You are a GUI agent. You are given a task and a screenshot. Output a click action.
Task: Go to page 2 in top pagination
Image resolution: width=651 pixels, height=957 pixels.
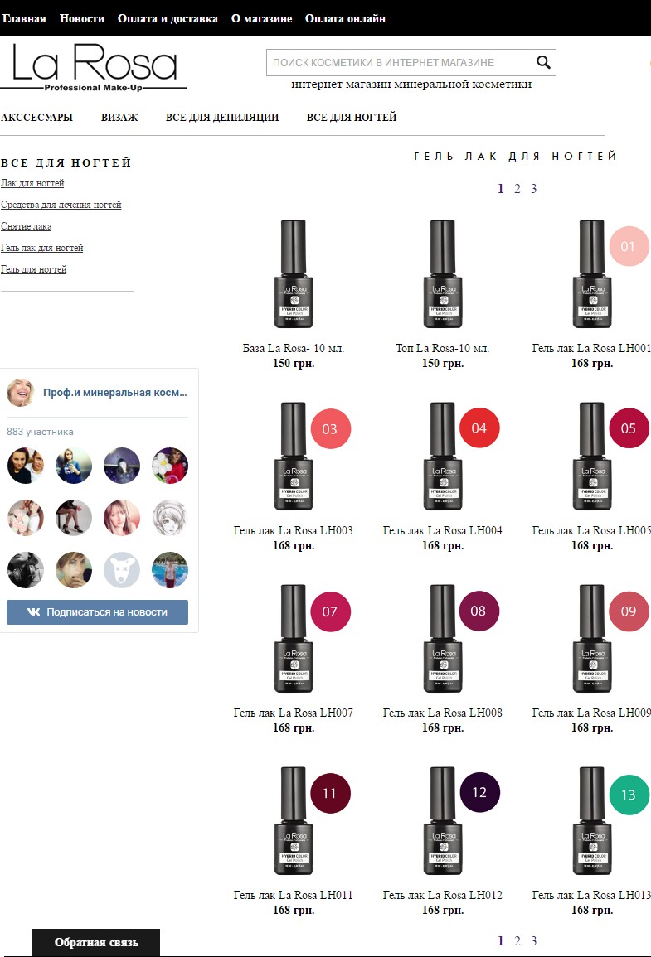tap(517, 189)
